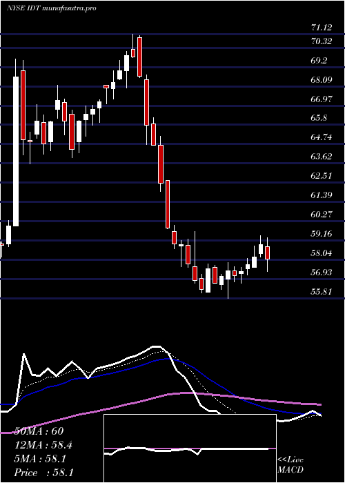
Task: Select the 69.2 price label
Action: (319, 61)
